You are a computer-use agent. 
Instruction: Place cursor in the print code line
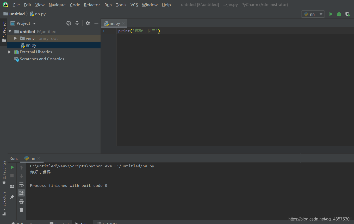click(139, 31)
